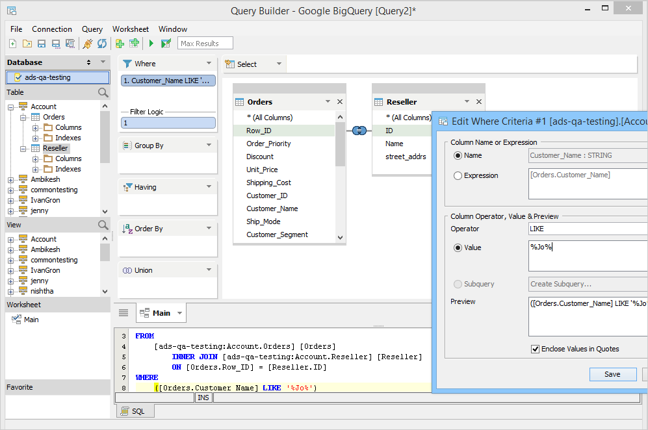Image resolution: width=648 pixels, height=430 pixels.
Task: Click the Where funnel icon
Action: [127, 64]
